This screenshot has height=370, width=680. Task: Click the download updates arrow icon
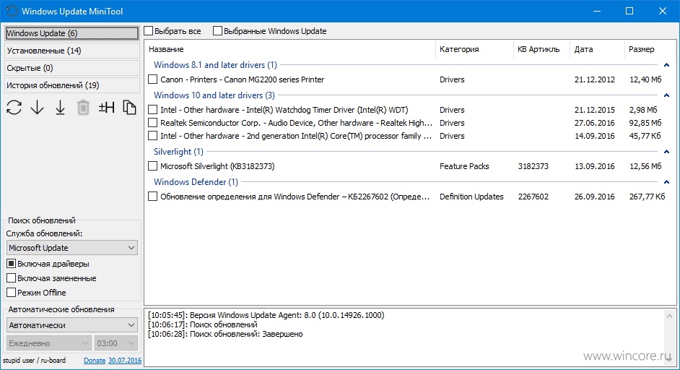pyautogui.click(x=38, y=107)
